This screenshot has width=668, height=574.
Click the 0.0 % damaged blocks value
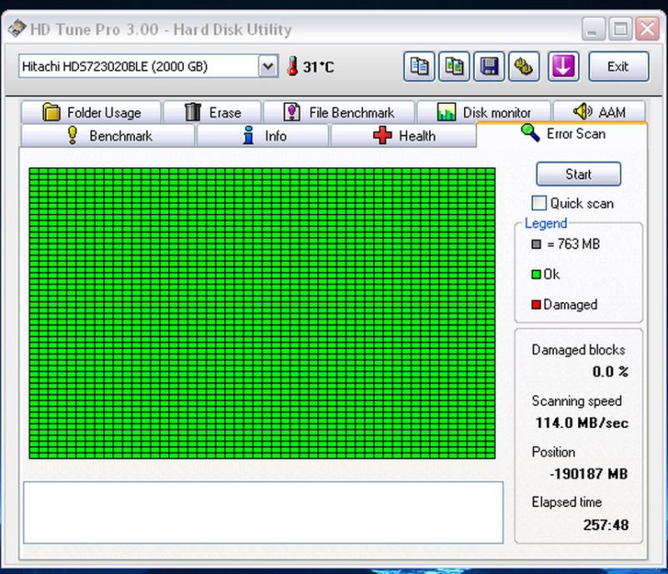click(x=610, y=372)
